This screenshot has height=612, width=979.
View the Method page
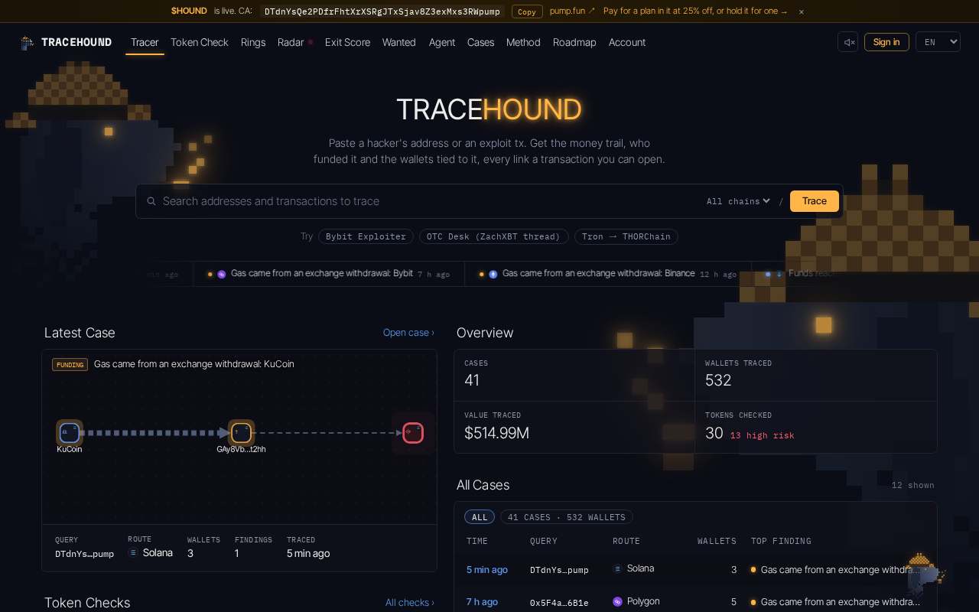(523, 42)
